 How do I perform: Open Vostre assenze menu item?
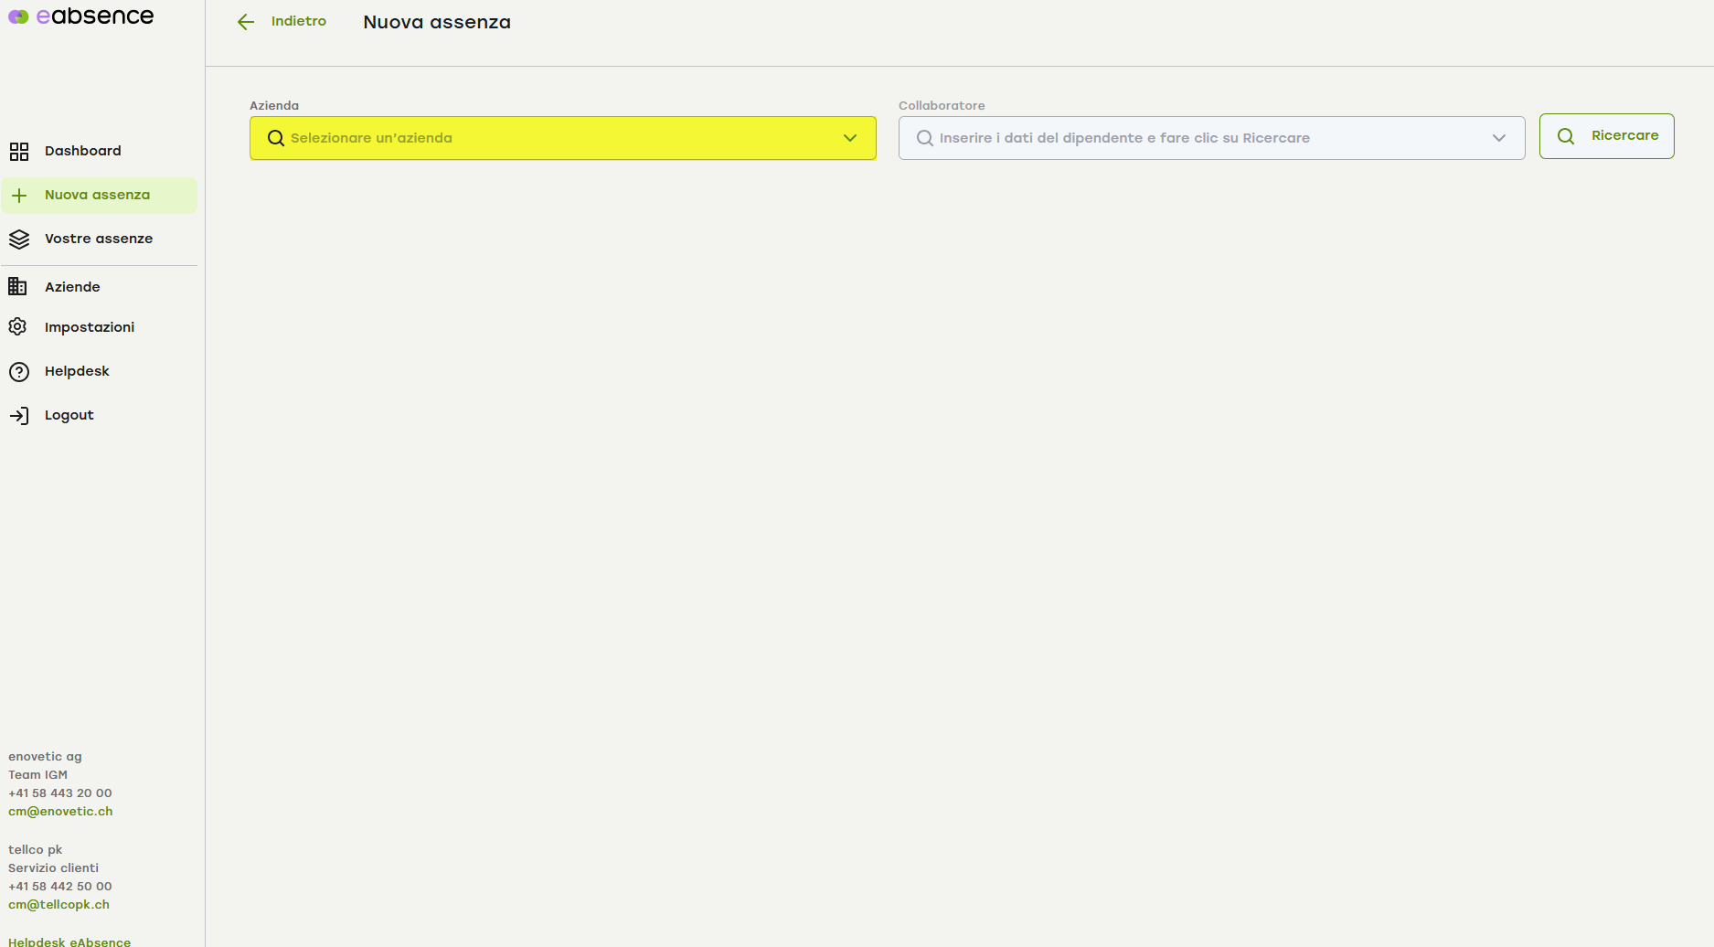(99, 239)
